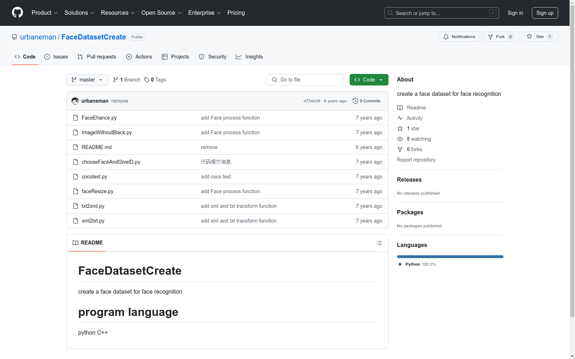Open the urbaneman owner profile link
This screenshot has width=575, height=359.
point(38,37)
